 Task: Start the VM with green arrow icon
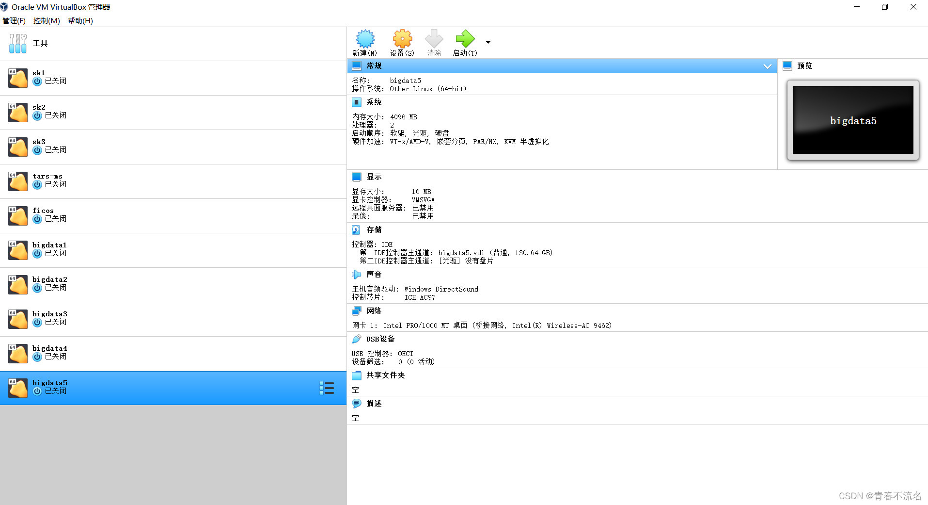click(x=465, y=39)
